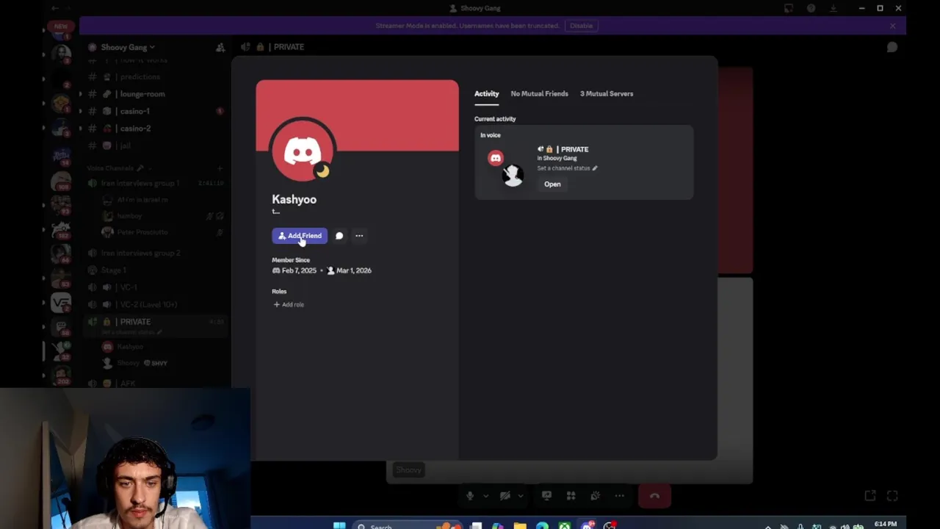This screenshot has width=940, height=529.
Task: Click the Disable streamer mode button
Action: (x=581, y=26)
